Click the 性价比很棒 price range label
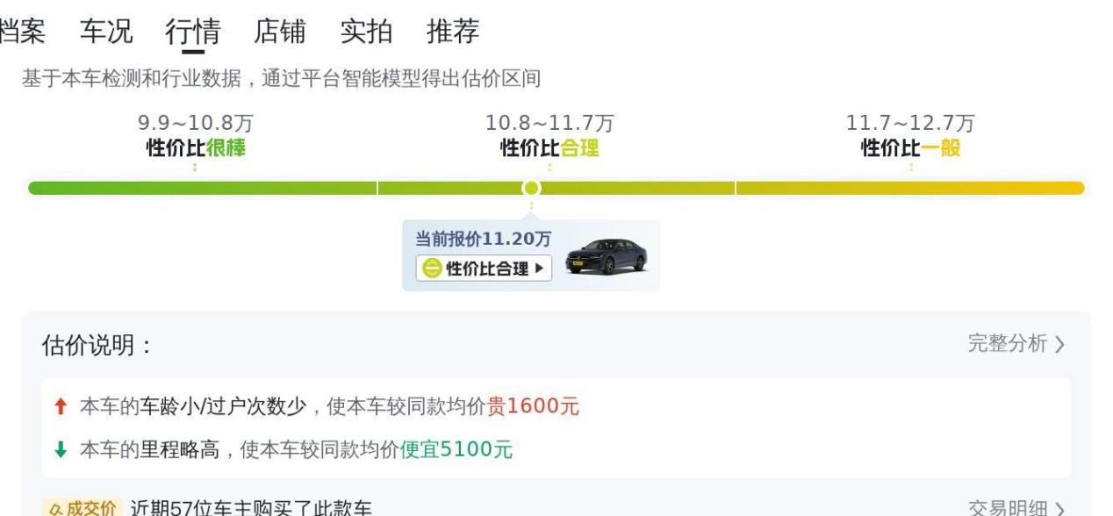The width and height of the screenshot is (1113, 516). click(x=196, y=148)
